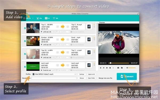Open the 3D settings tool
The width and height of the screenshot is (160, 100).
point(47,18)
